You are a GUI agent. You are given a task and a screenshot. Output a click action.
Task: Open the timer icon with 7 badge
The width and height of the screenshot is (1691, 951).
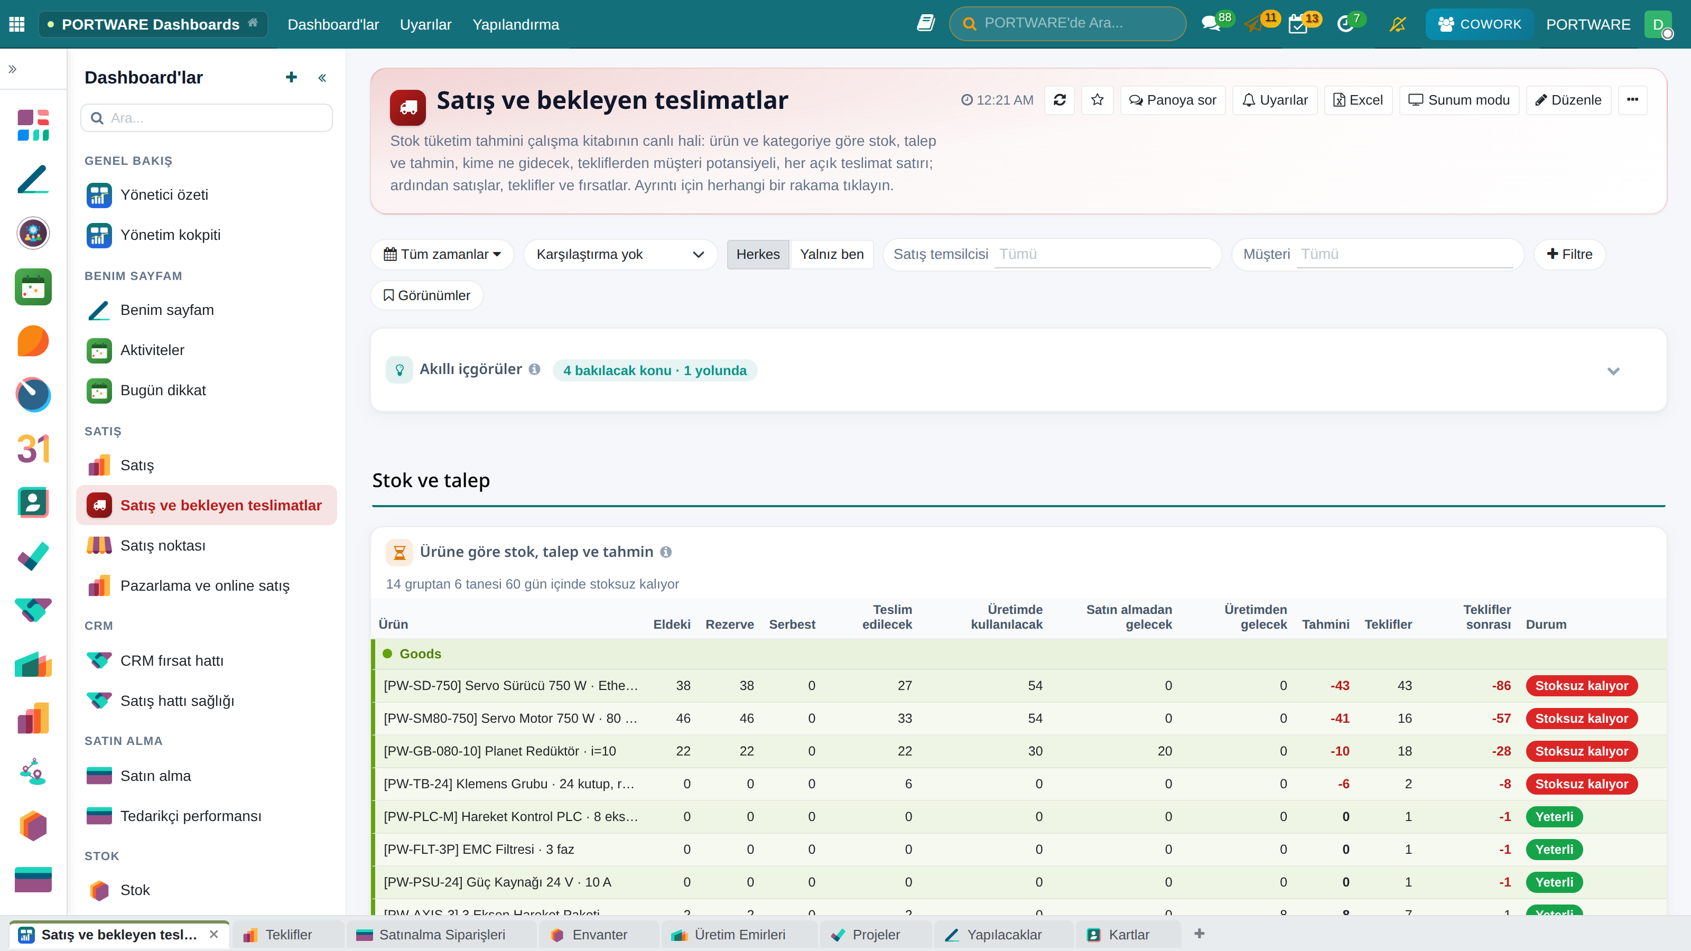(x=1345, y=24)
